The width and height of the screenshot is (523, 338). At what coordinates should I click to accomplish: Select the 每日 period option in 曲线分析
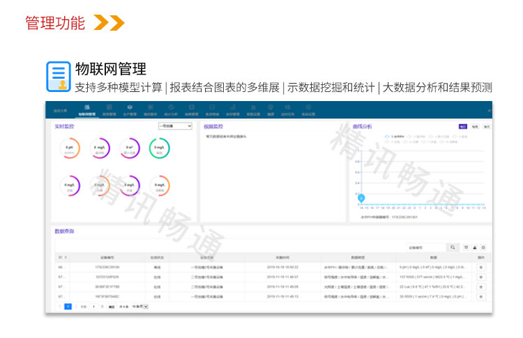[463, 127]
